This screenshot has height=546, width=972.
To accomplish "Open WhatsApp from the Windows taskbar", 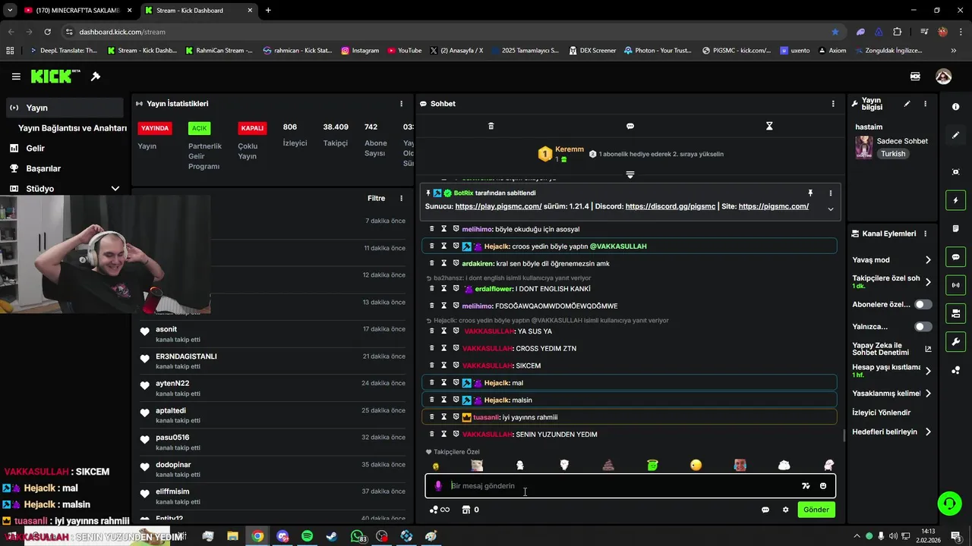I will pyautogui.click(x=357, y=536).
